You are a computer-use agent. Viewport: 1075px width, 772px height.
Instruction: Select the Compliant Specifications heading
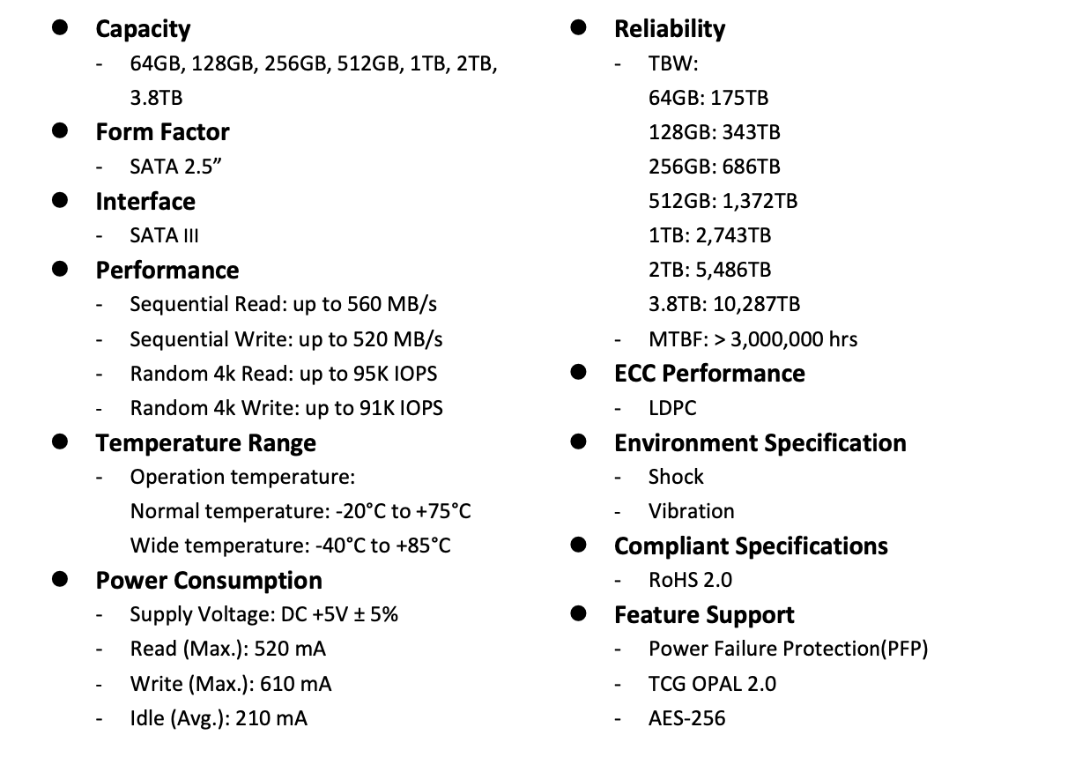[x=751, y=546]
